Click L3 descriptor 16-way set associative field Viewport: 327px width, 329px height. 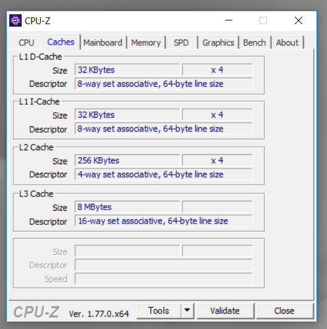164,221
